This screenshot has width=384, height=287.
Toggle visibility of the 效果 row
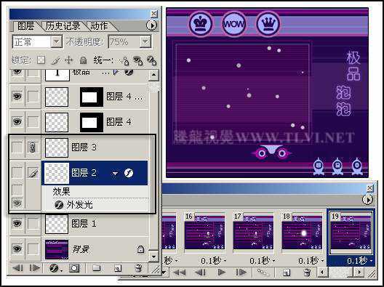click(x=17, y=190)
